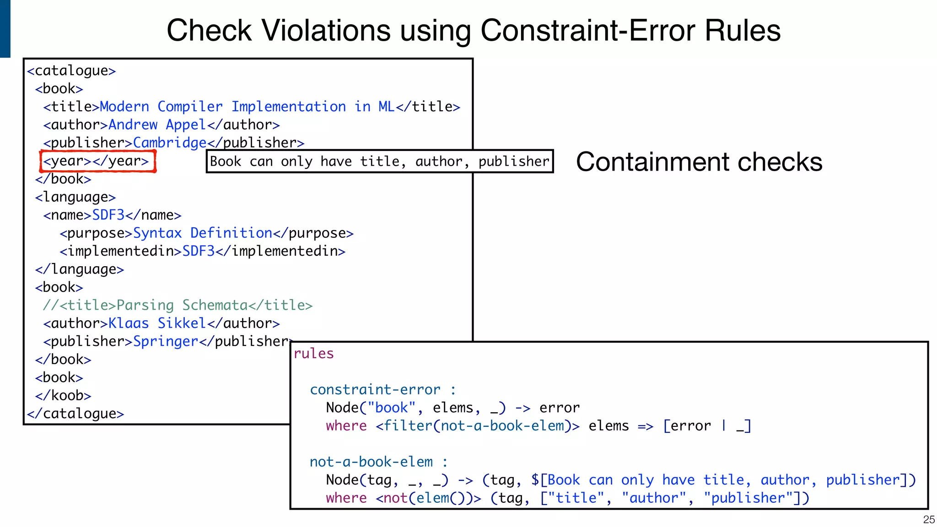Image resolution: width=937 pixels, height=527 pixels.
Task: Click the author line 'Klaas Sikkel'
Action: (x=162, y=323)
